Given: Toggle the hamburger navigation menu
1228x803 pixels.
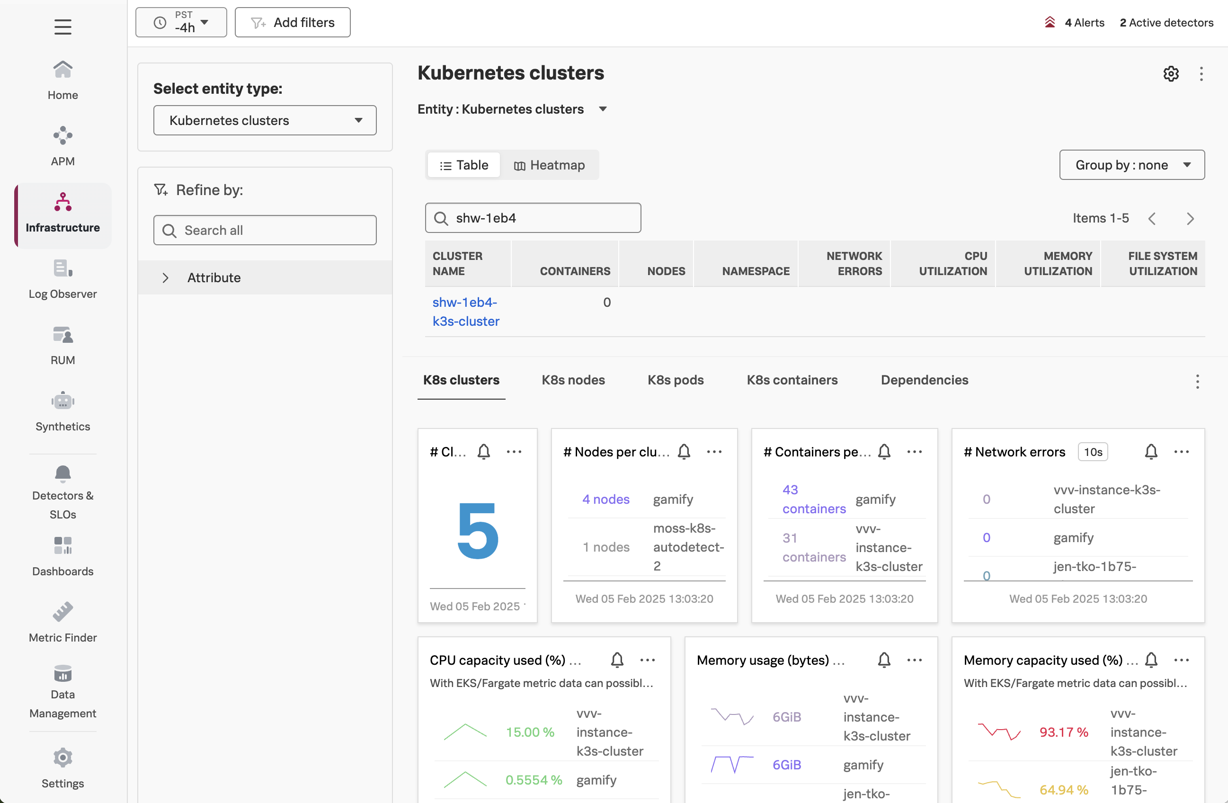Looking at the screenshot, I should (62, 27).
